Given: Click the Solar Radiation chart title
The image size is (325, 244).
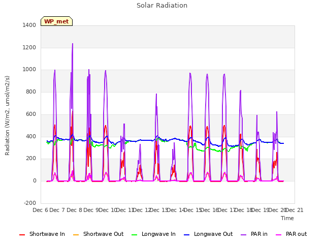Looking at the screenshot, I should coord(162,6).
